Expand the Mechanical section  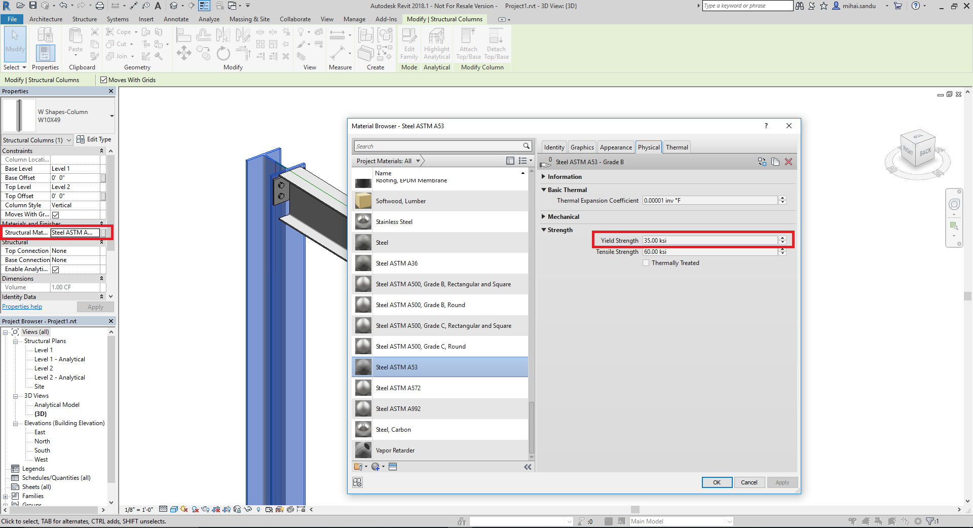(x=544, y=216)
